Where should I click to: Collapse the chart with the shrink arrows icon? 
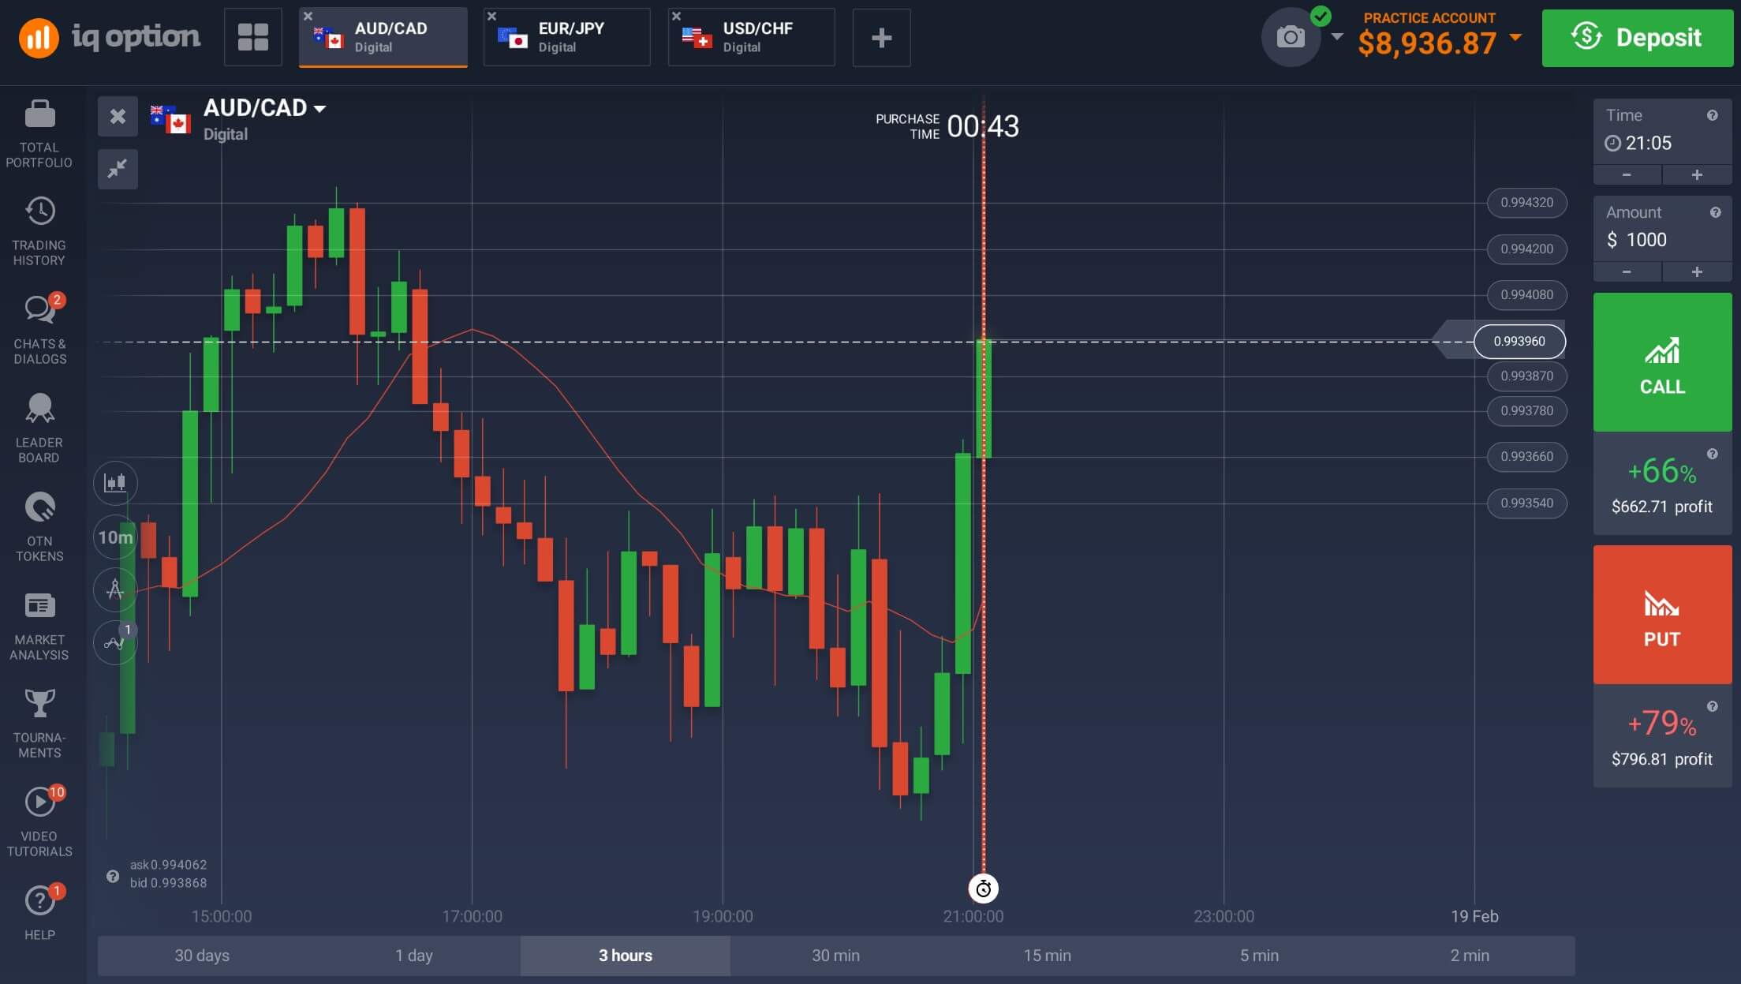coord(118,169)
